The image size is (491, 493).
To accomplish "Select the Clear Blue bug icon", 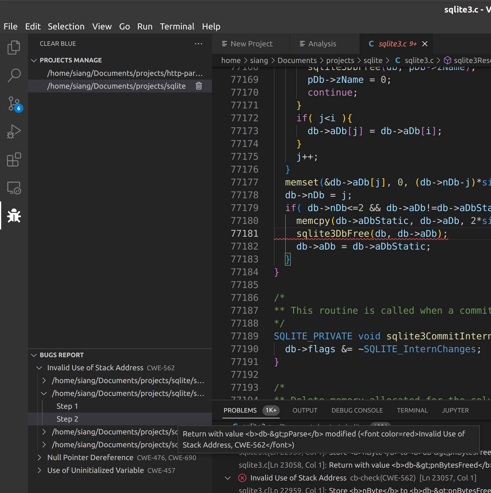I will click(14, 216).
